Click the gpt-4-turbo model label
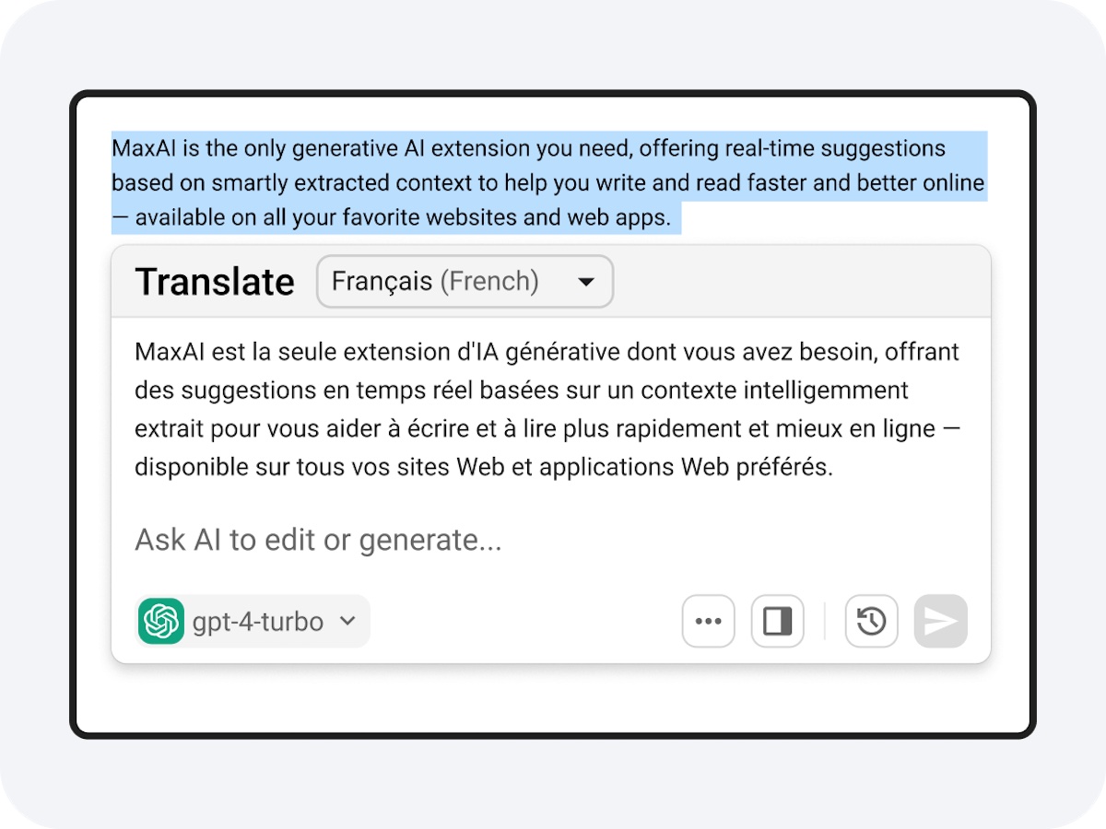Viewport: 1106px width, 829px height. coord(257,622)
